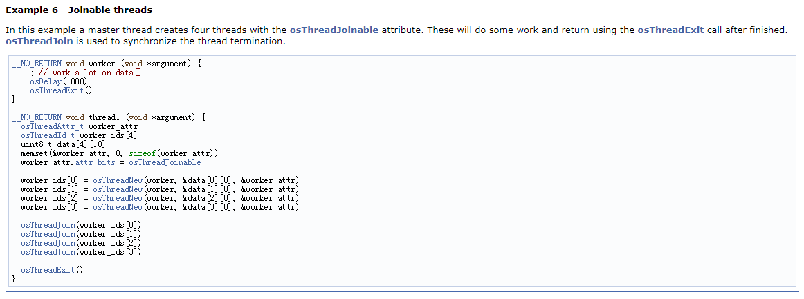This screenshot has width=804, height=299.
Task: Open the osThreadAttr_t type reference
Action: (53, 126)
